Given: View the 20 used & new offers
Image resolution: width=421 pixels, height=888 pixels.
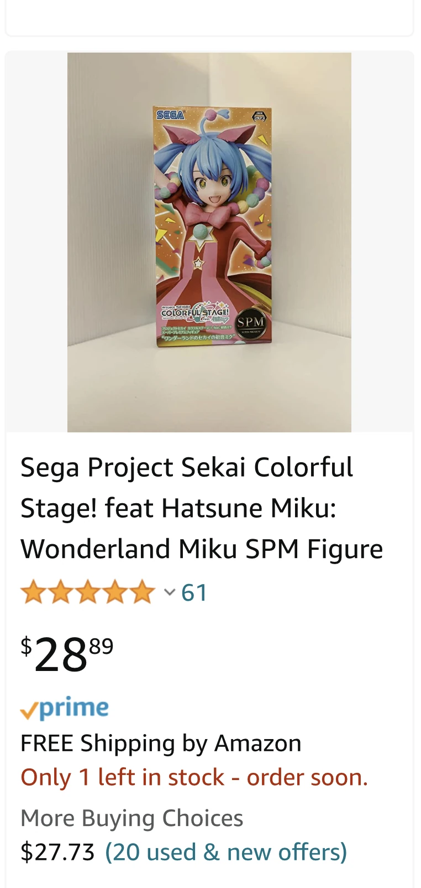Looking at the screenshot, I should tap(226, 852).
